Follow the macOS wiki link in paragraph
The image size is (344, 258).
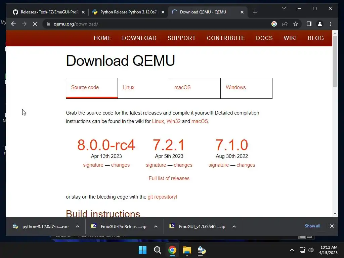[x=200, y=121]
